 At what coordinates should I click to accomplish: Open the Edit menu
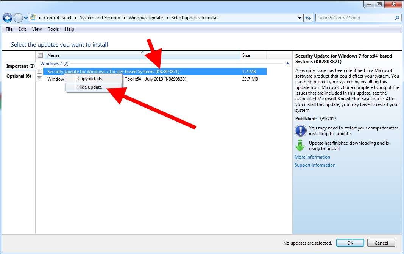22,29
